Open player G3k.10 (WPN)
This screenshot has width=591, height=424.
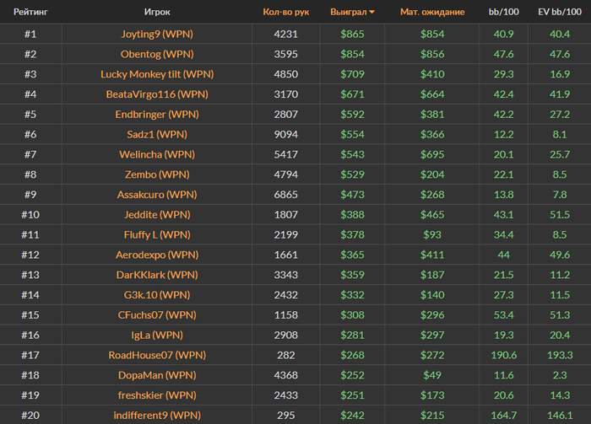coord(157,295)
